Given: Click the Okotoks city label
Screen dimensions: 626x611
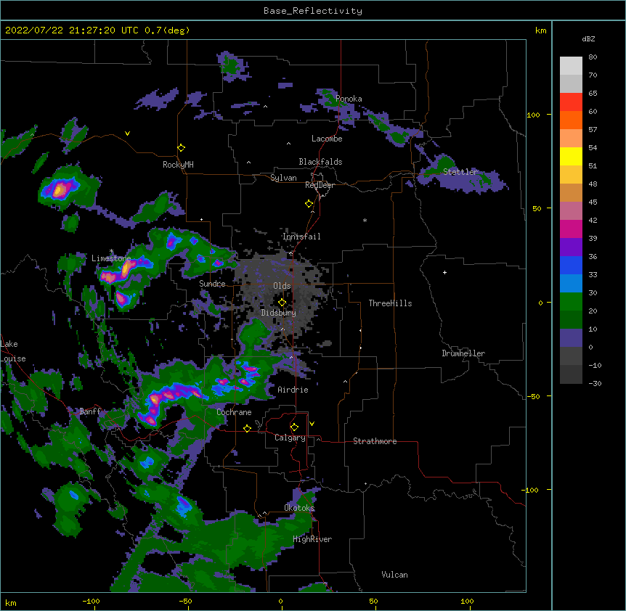Looking at the screenshot, I should [299, 508].
